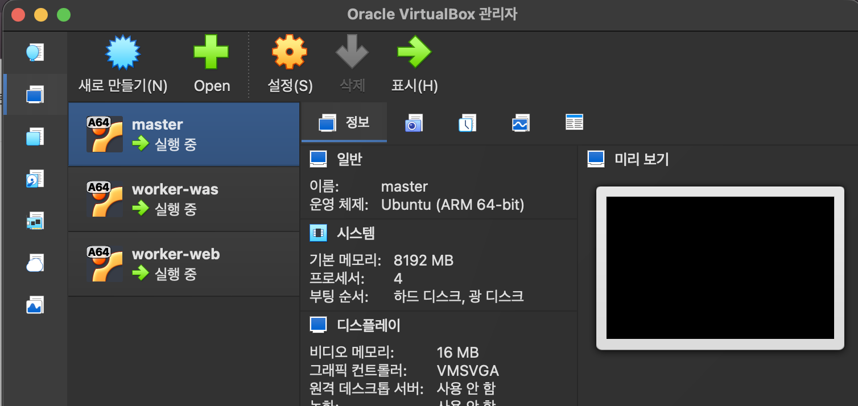Select the master virtual machine
The width and height of the screenshot is (858, 406).
pos(184,134)
